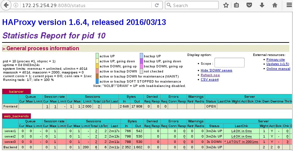Open the Primary site link

pyautogui.click(x=275, y=60)
